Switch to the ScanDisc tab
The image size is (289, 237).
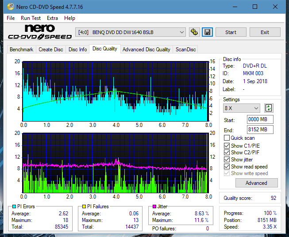coord(185,50)
